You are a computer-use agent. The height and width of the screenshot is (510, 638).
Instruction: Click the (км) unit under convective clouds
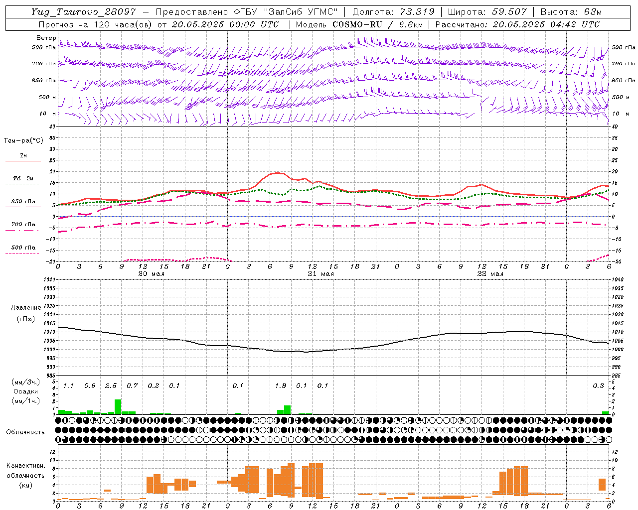[25, 485]
